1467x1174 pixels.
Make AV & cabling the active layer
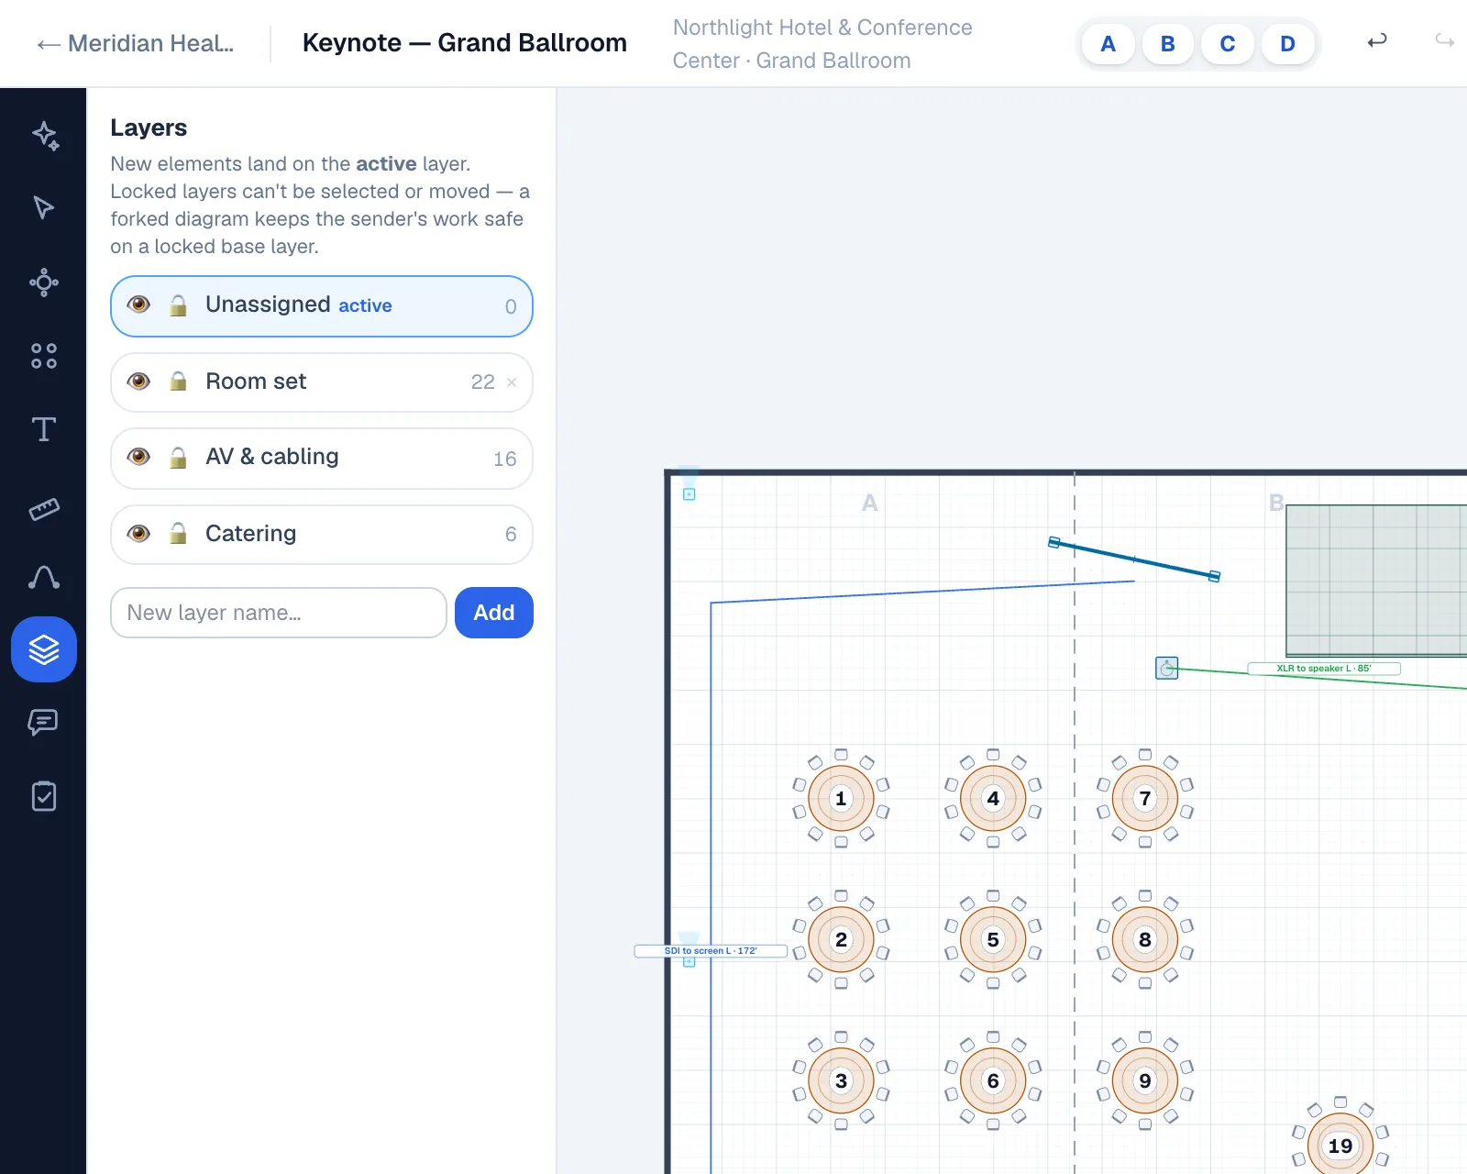[321, 459]
